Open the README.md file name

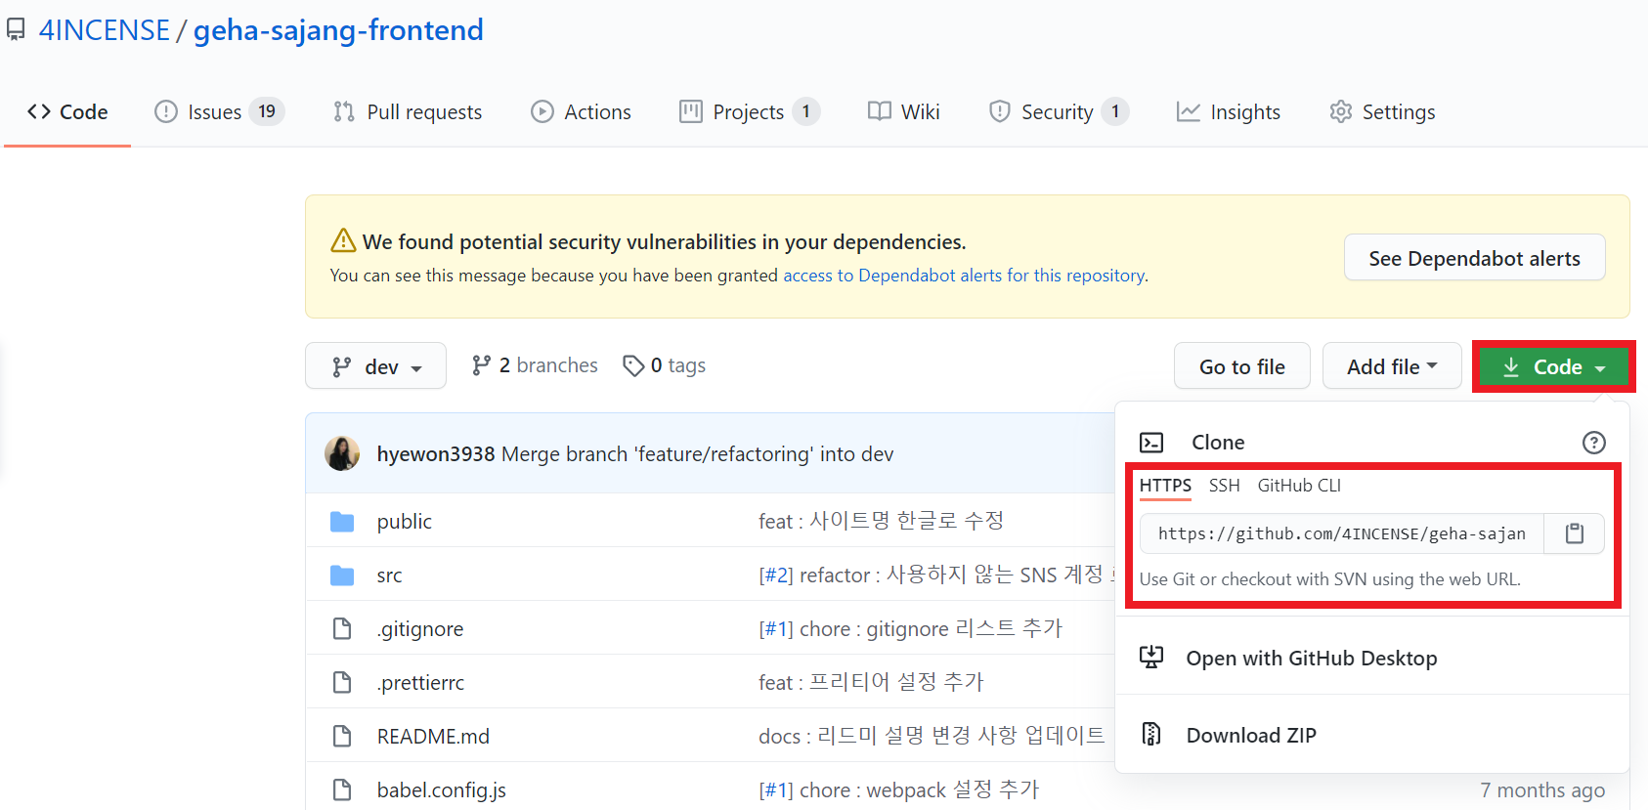(x=433, y=736)
